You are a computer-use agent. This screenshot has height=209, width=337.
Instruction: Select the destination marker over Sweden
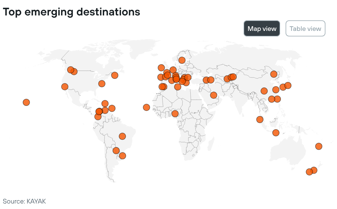click(182, 60)
